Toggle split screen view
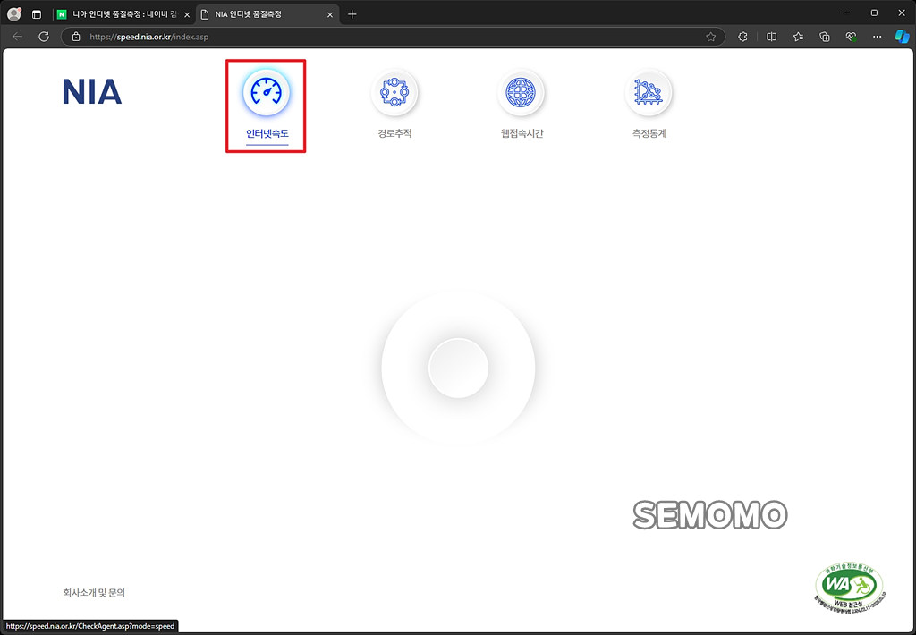 [x=771, y=37]
